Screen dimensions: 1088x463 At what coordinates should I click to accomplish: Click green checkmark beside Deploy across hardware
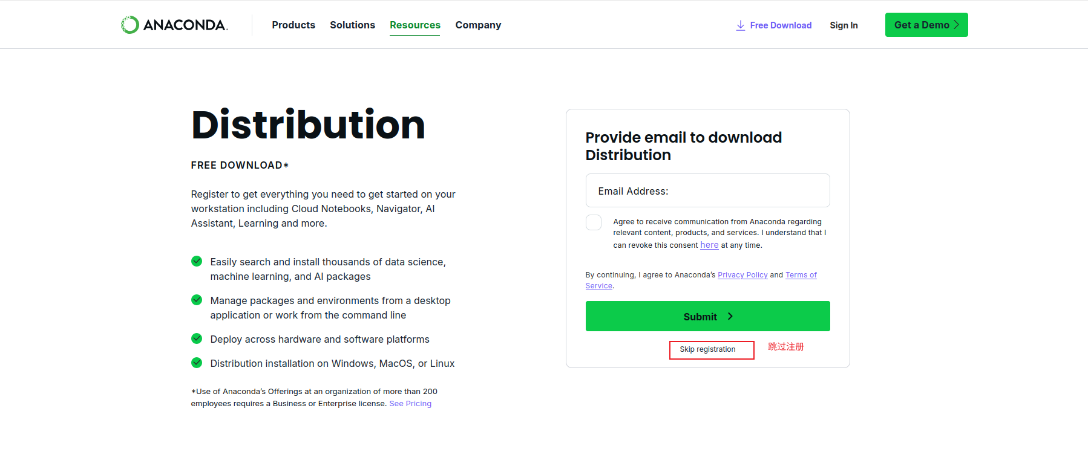197,338
